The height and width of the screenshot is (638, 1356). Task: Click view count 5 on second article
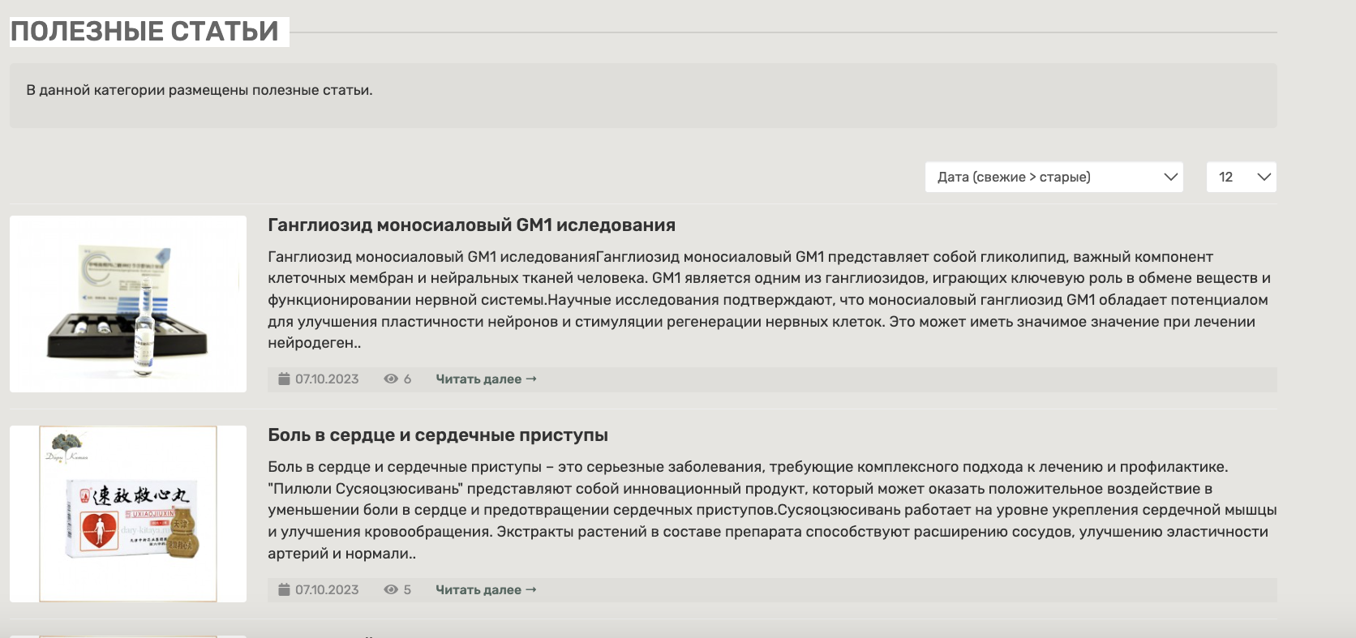(407, 589)
